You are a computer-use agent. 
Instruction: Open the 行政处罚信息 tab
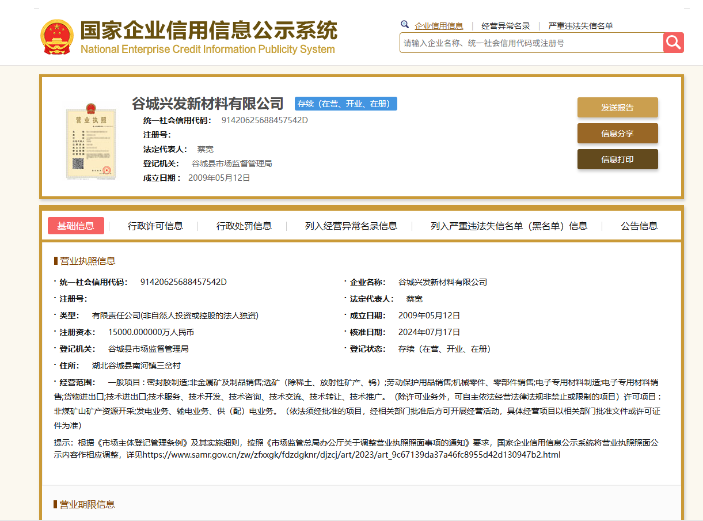point(244,226)
